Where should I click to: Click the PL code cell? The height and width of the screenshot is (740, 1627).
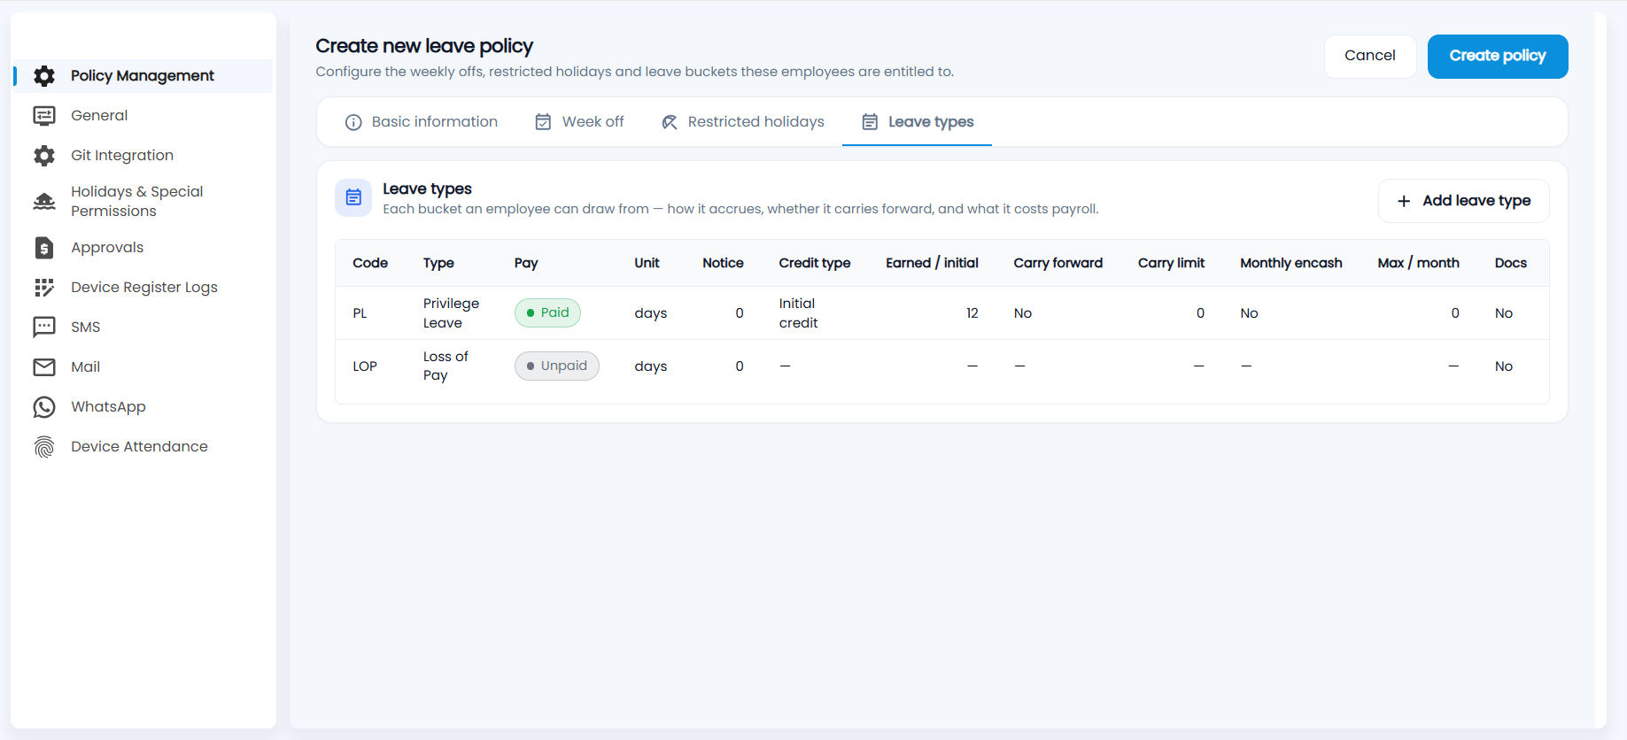click(360, 313)
